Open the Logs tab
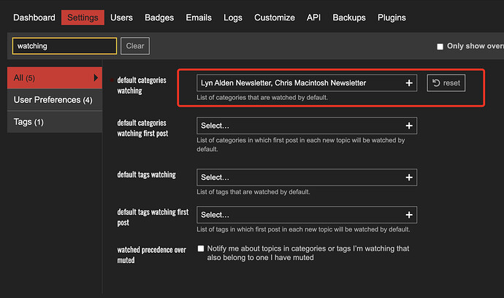The height and width of the screenshot is (298, 504). coord(233,18)
